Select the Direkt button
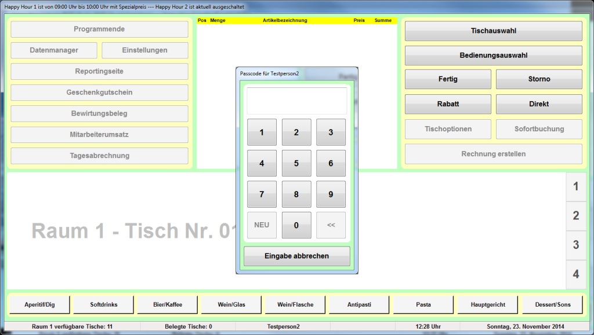The width and height of the screenshot is (594, 335). 539,104
